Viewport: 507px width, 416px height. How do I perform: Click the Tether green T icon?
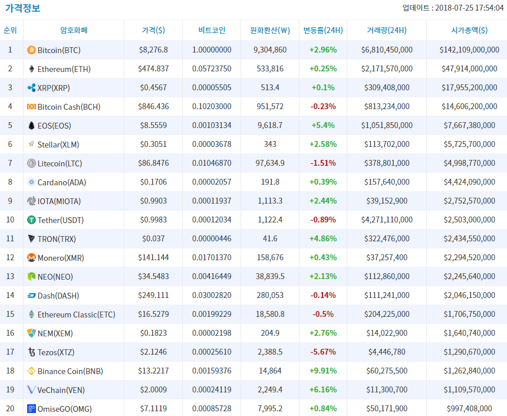click(x=31, y=220)
